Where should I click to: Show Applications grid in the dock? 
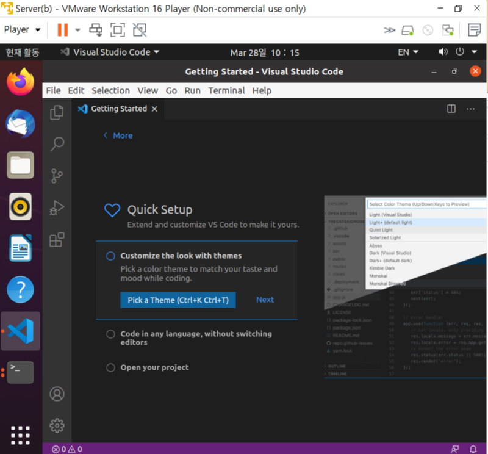[21, 435]
